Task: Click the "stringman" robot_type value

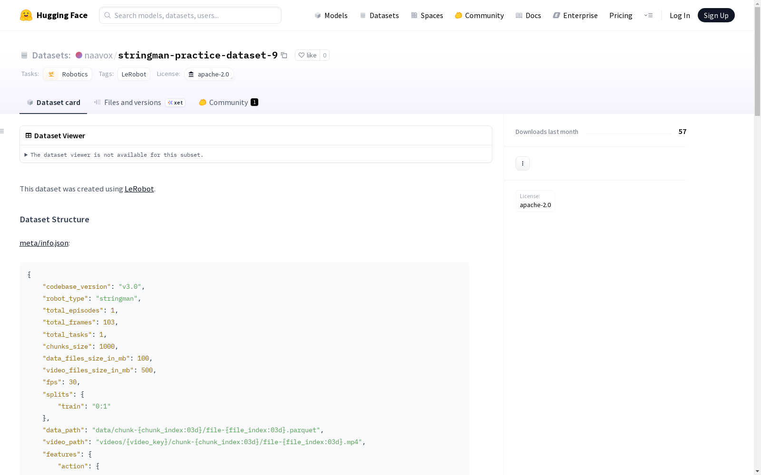Action: [x=117, y=298]
